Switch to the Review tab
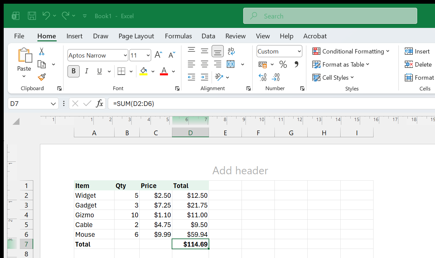Image resolution: width=435 pixels, height=258 pixels. (x=235, y=36)
